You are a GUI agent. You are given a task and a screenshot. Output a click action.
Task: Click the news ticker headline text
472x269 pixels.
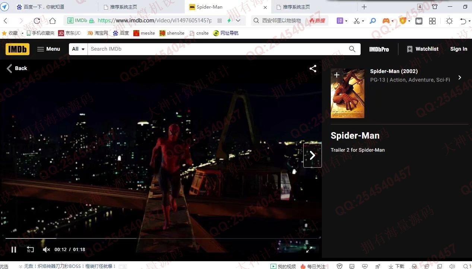70,266
